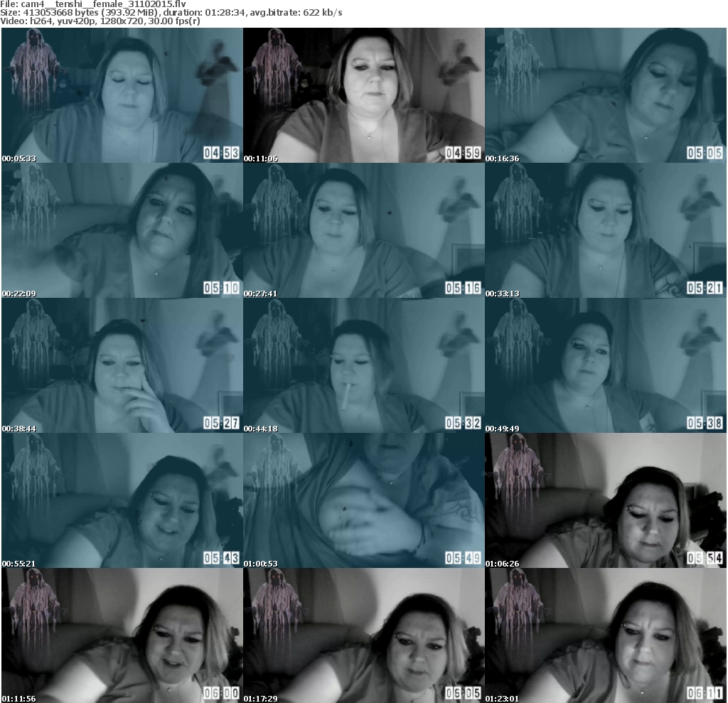The height and width of the screenshot is (703, 728).
Task: Click the 'Size: 413053668 bytes' info line
Action: click(x=171, y=13)
